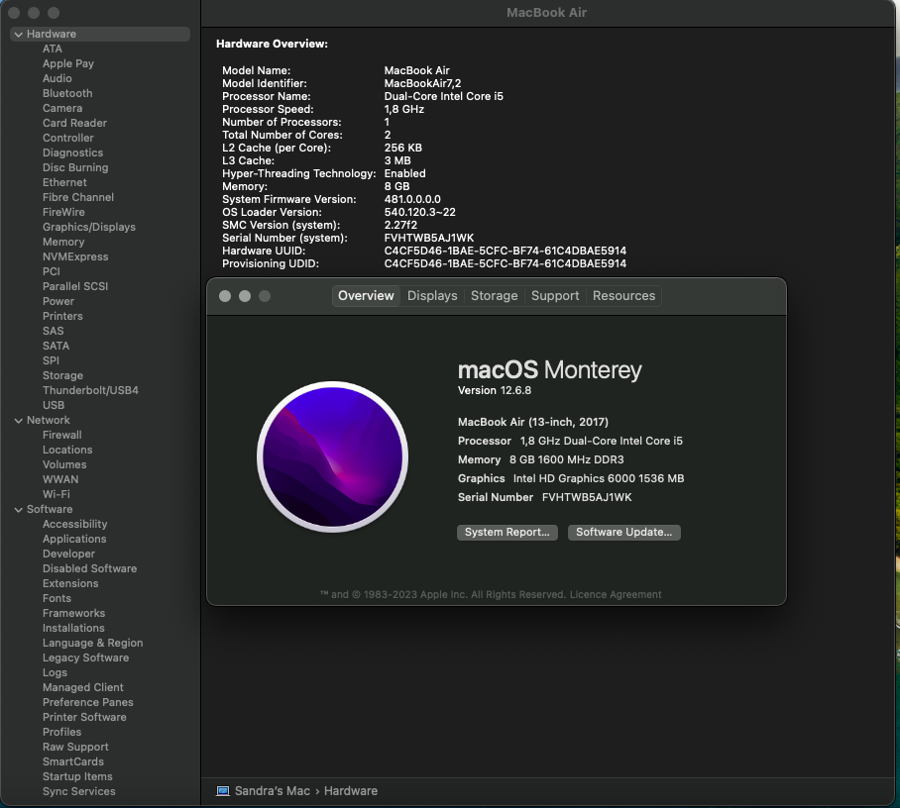
Task: Click the Model Identifier value MacBookAir7,2
Action: coord(422,84)
